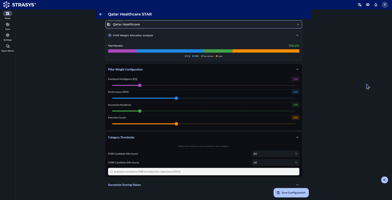This screenshot has height=200, width=392.
Task: Click the Qatar Healthcare STAR page title
Action: coord(130,14)
